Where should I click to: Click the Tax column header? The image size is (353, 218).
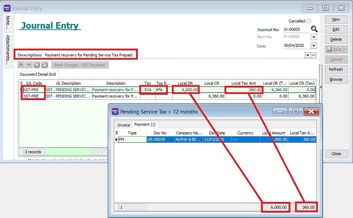pos(148,83)
